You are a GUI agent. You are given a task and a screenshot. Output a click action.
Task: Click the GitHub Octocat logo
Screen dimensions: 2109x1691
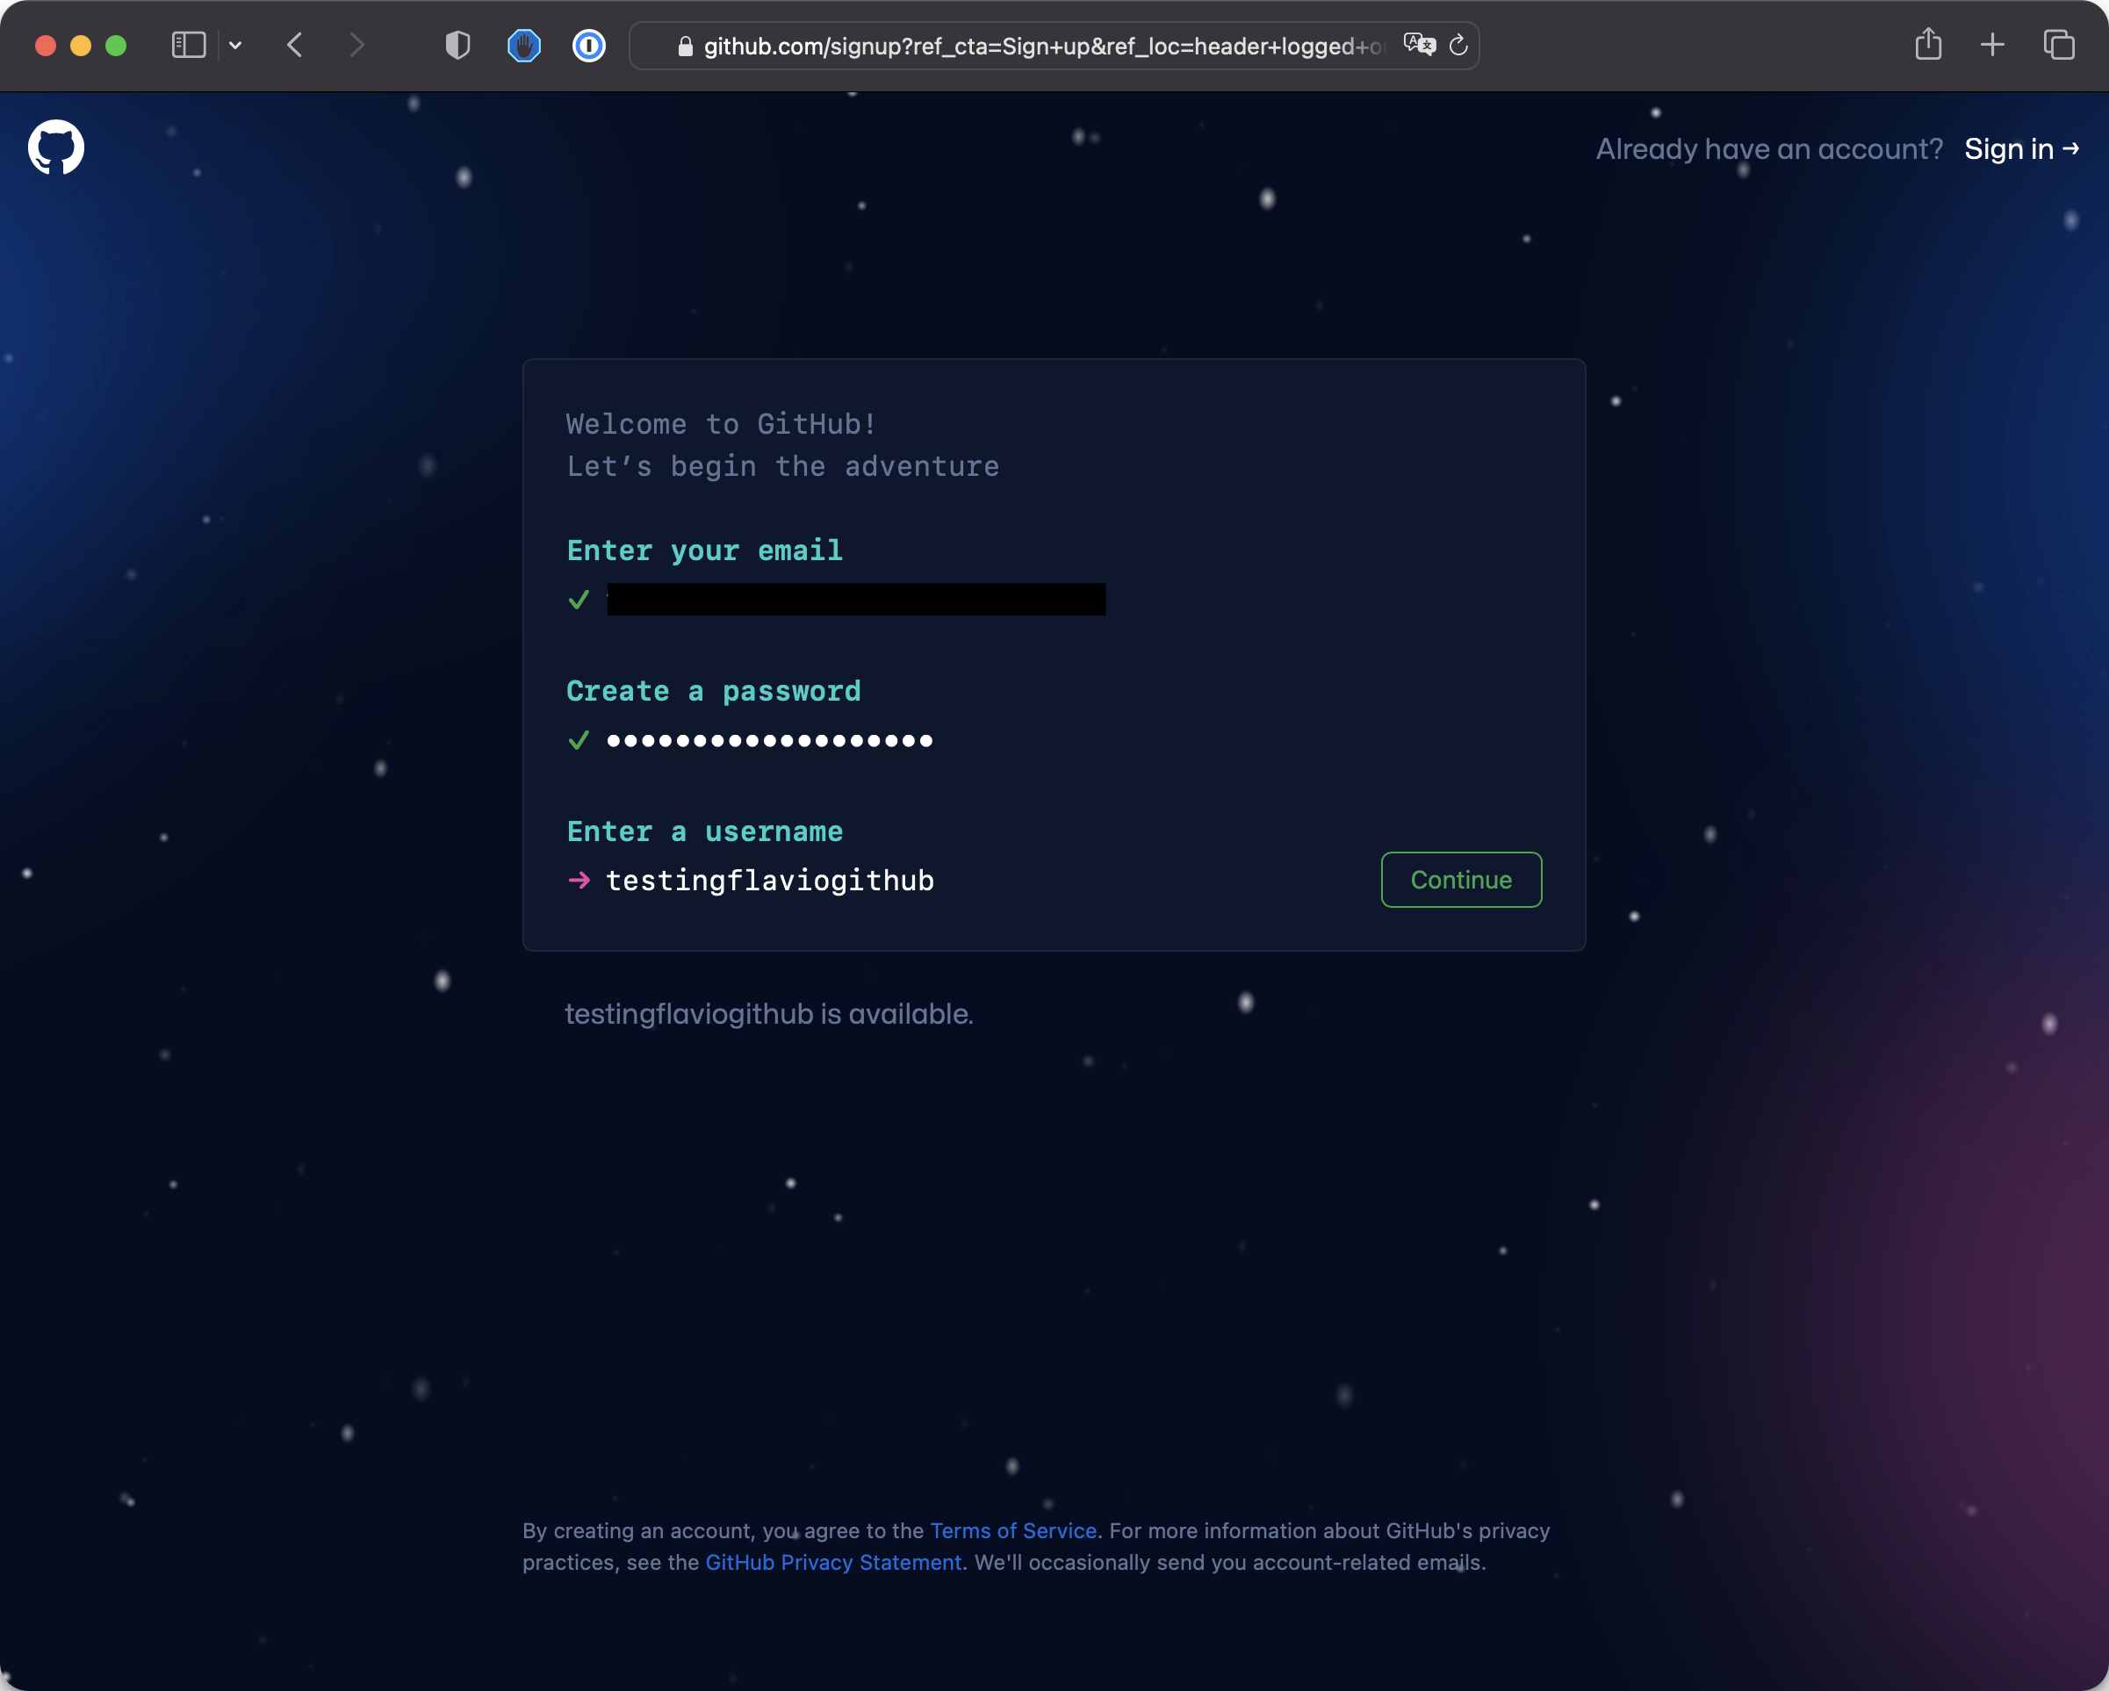tap(56, 148)
